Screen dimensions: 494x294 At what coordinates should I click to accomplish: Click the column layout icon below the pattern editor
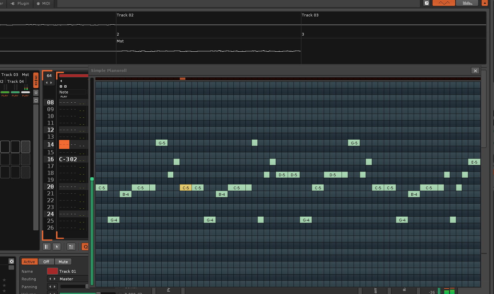(46, 246)
